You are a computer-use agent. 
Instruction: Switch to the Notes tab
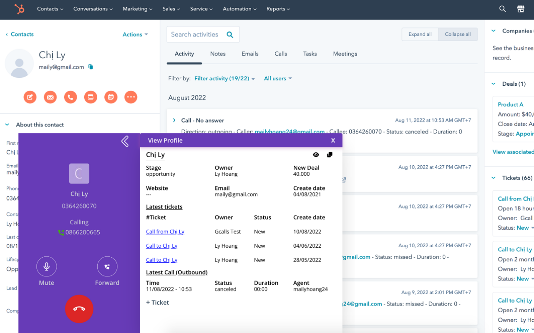[218, 54]
